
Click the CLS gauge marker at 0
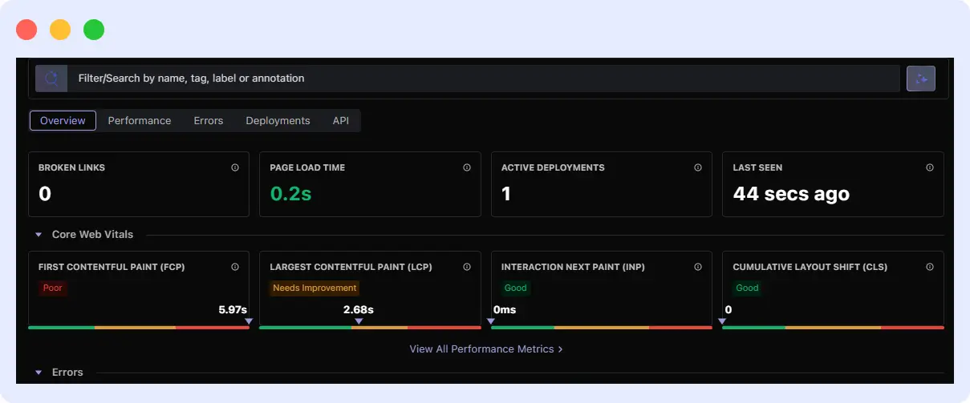click(722, 321)
